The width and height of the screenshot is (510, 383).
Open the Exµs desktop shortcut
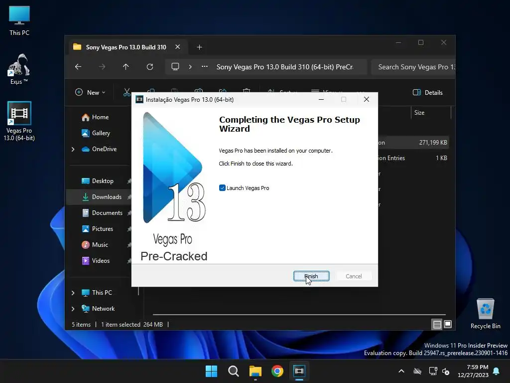(x=19, y=69)
